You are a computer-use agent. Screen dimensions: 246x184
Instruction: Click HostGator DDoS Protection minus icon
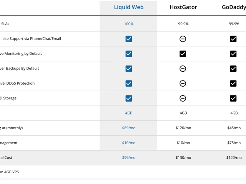point(183,84)
